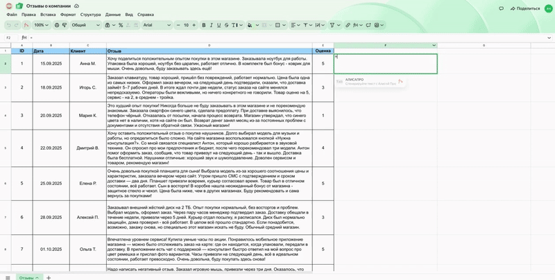Click the undo arrow icon

click(8, 25)
